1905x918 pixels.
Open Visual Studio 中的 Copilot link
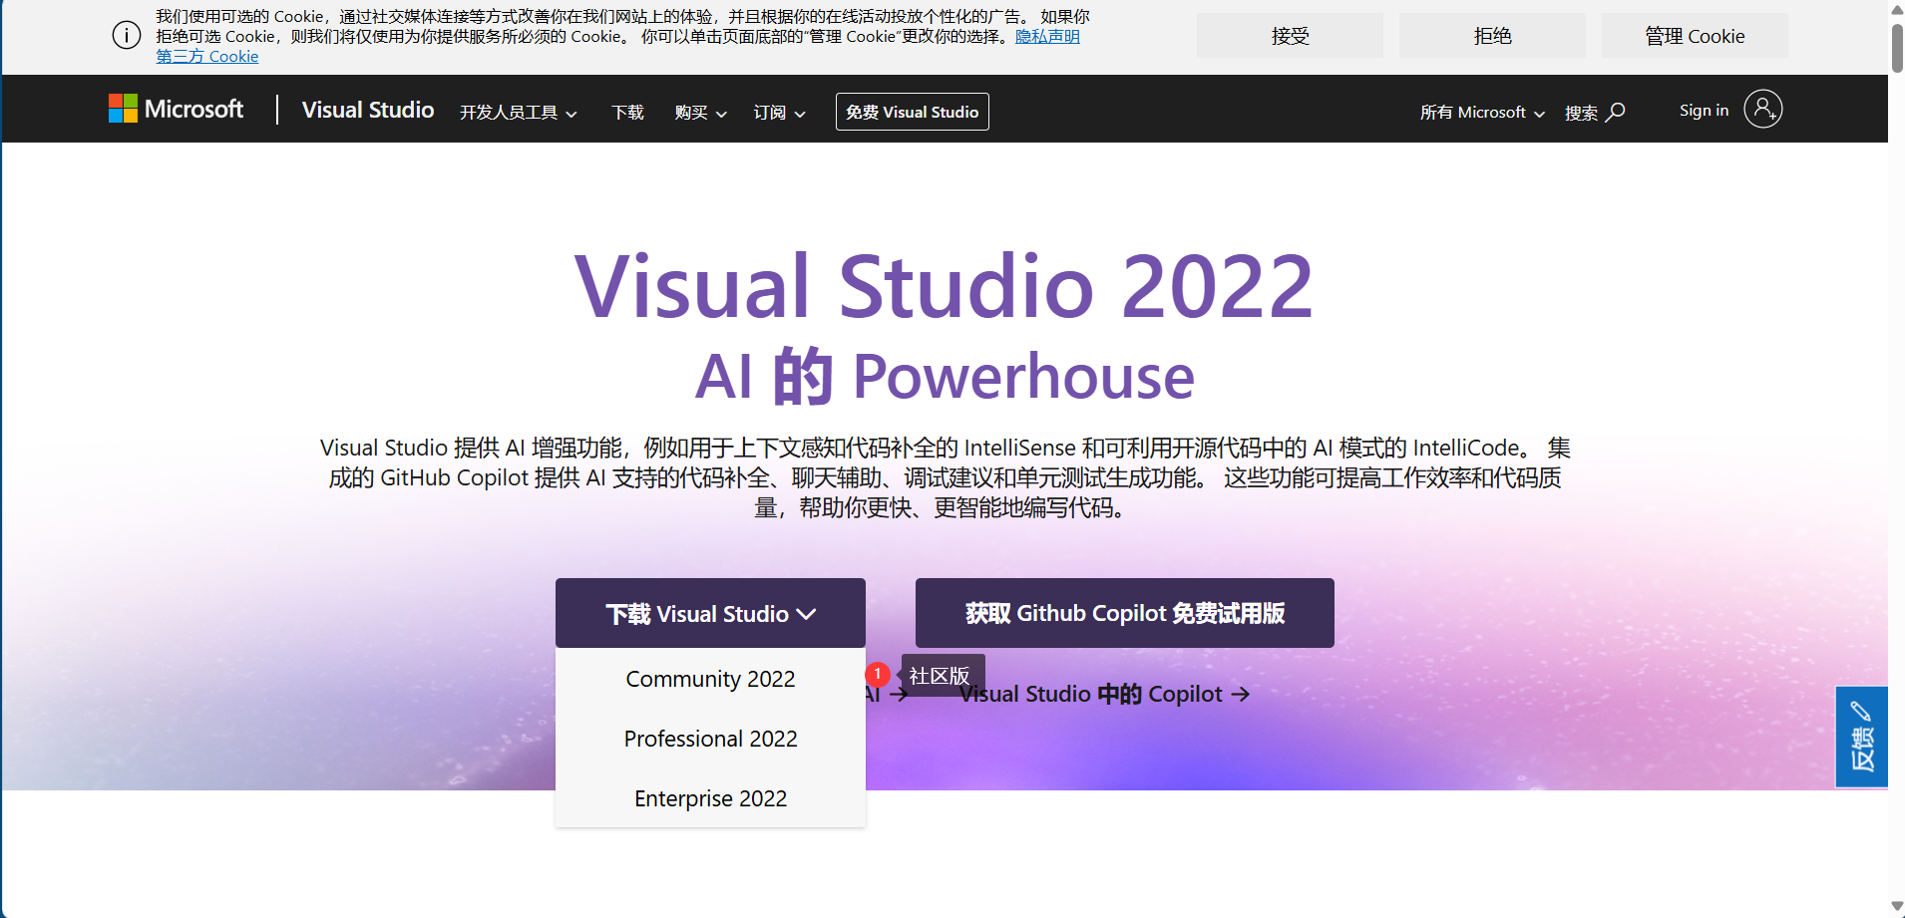coord(1105,694)
